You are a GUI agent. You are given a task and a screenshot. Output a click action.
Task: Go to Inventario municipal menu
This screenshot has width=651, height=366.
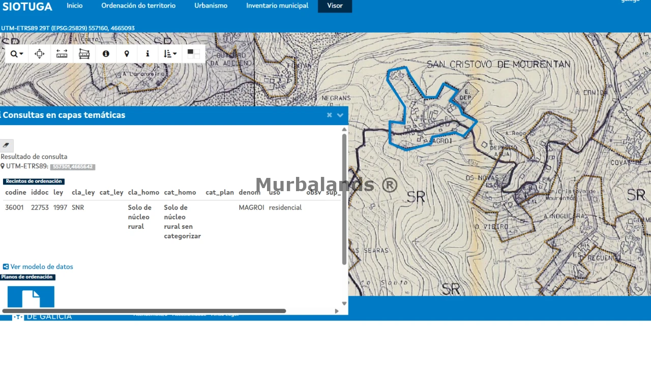(277, 6)
